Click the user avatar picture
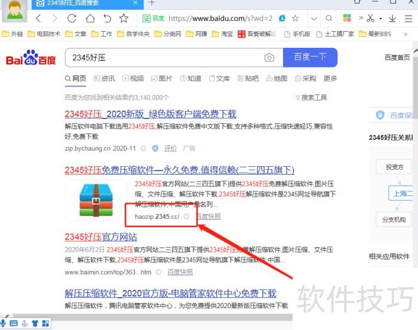This screenshot has height=330, width=418. (14, 10)
